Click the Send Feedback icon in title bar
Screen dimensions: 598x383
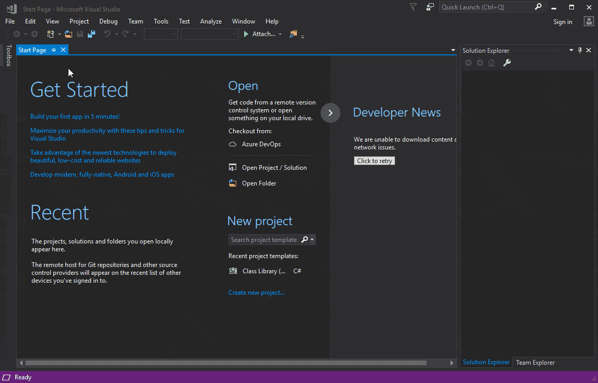430,7
